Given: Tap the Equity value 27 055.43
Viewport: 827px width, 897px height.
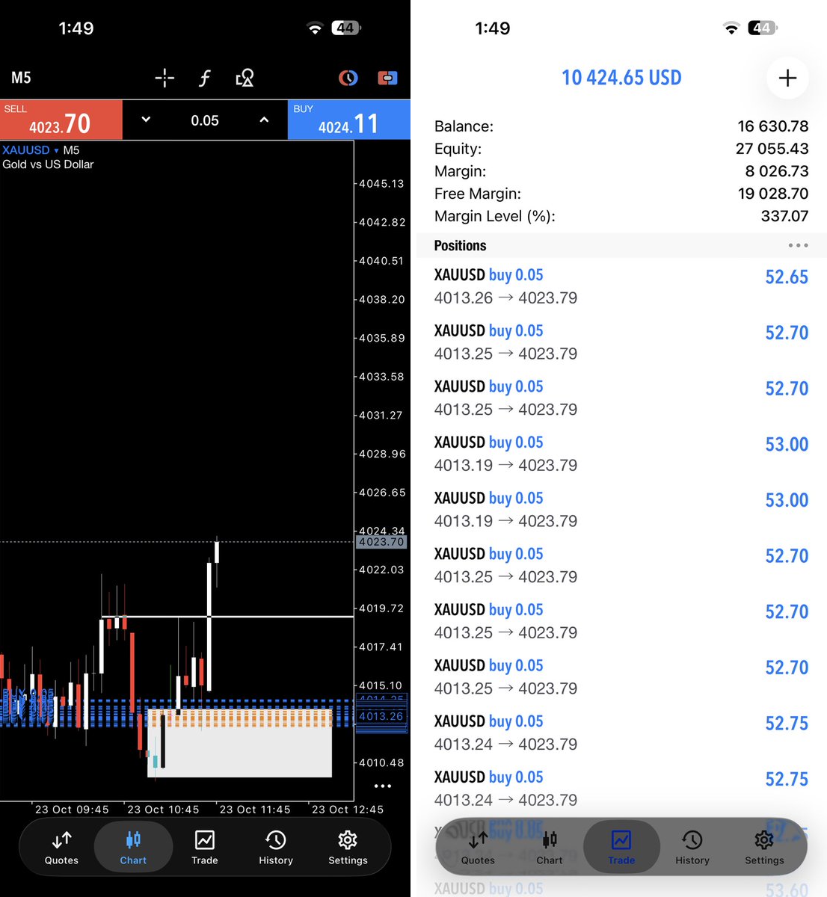Looking at the screenshot, I should 772,149.
